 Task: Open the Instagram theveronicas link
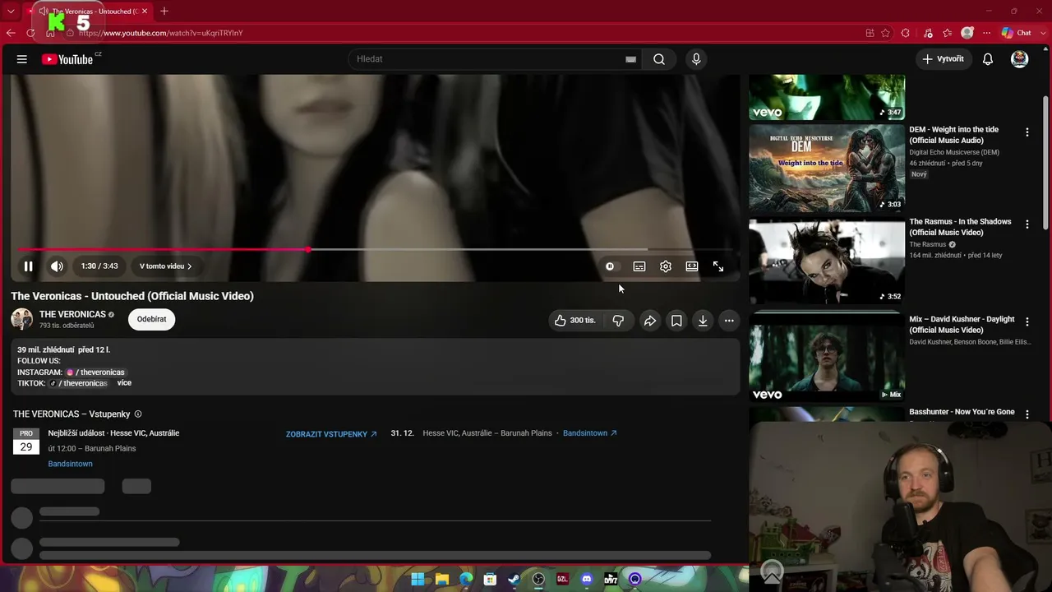[x=95, y=372]
